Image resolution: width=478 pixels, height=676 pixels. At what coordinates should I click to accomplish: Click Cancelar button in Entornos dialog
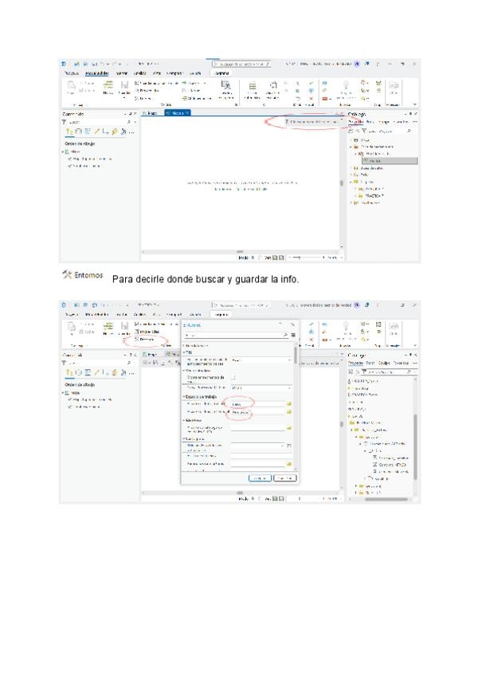point(285,478)
